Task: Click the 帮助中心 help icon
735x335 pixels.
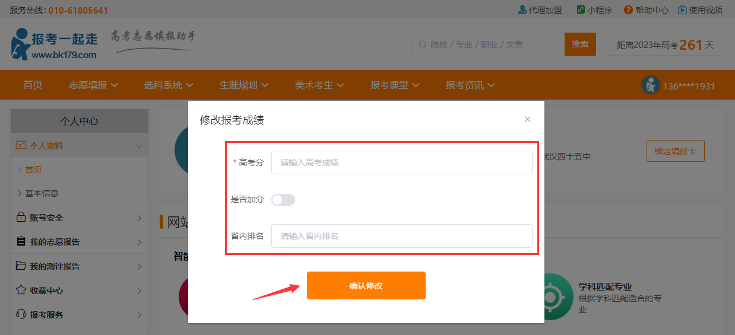Action: click(628, 9)
